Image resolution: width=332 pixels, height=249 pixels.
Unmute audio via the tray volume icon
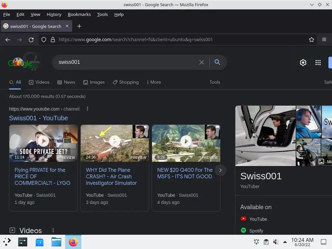tap(276, 242)
